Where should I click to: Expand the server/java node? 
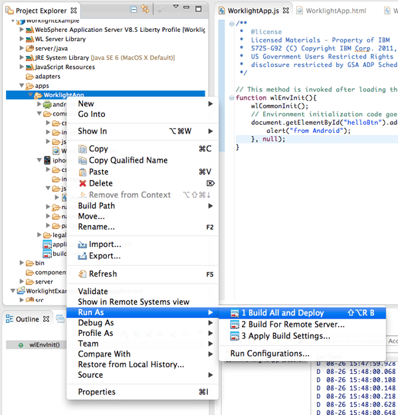tap(22, 48)
